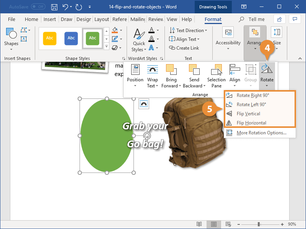Image resolution: width=306 pixels, height=229 pixels.
Task: Choose Flip Horizontal
Action: pos(260,123)
